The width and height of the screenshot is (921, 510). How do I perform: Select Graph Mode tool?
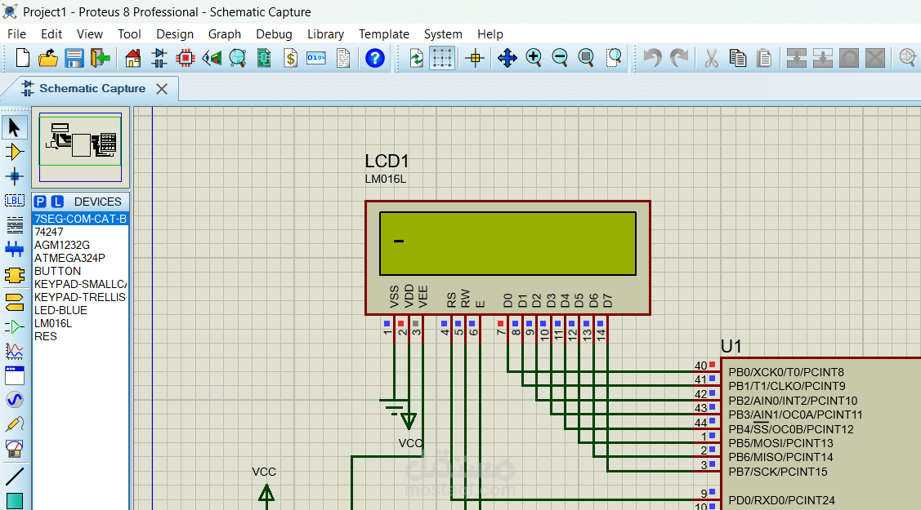tap(14, 351)
